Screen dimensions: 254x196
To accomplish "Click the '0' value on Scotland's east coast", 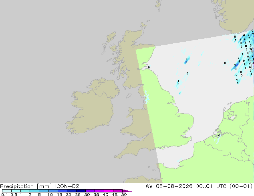I will pyautogui.click(x=149, y=68).
